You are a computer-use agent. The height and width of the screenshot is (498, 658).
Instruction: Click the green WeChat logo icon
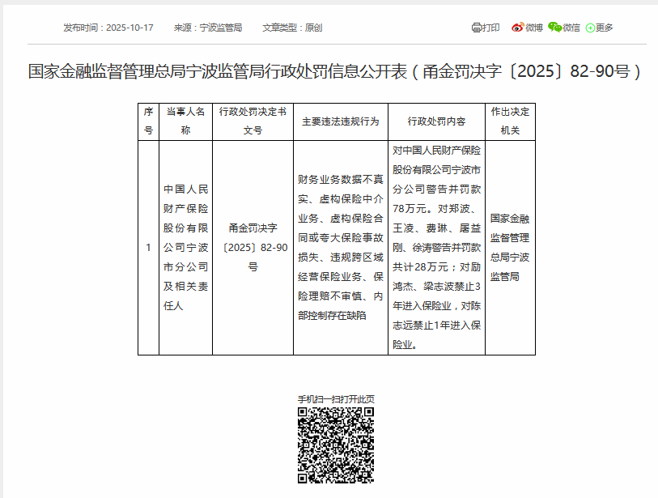pyautogui.click(x=554, y=28)
